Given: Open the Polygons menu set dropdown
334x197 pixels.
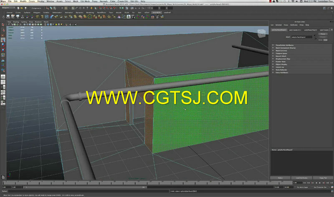Looking at the screenshot, I should coord(8,8).
